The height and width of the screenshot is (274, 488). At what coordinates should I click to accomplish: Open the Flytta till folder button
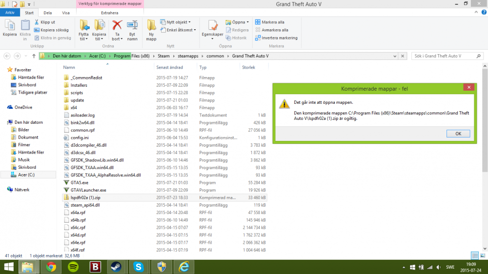[x=84, y=30]
